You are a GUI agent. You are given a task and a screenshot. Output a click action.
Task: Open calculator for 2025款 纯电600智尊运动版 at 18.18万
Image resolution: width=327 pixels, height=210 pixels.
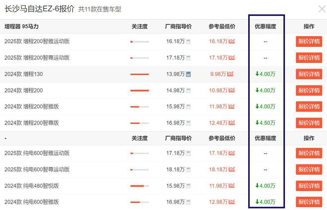(189, 169)
